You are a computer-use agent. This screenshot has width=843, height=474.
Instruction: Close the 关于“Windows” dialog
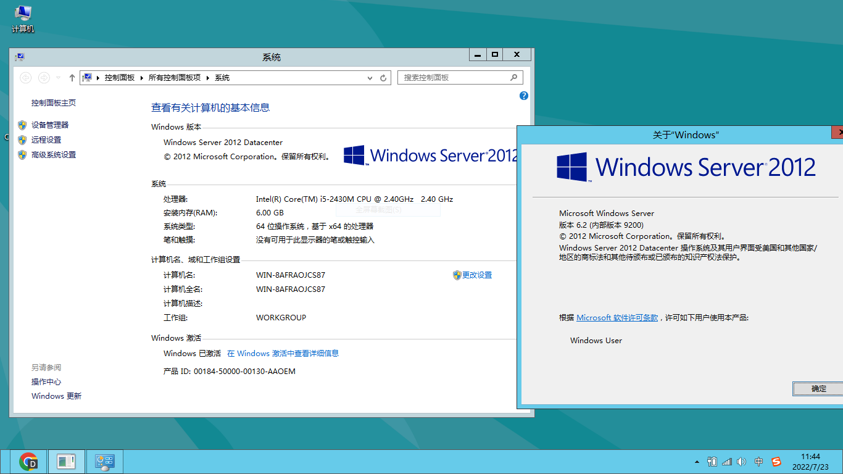click(837, 132)
